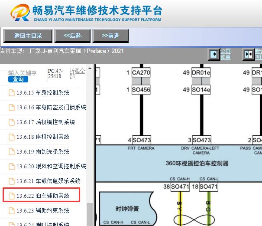262x226 pixels.
Task: Click connector label CA270 in diagram
Action: (x=141, y=72)
